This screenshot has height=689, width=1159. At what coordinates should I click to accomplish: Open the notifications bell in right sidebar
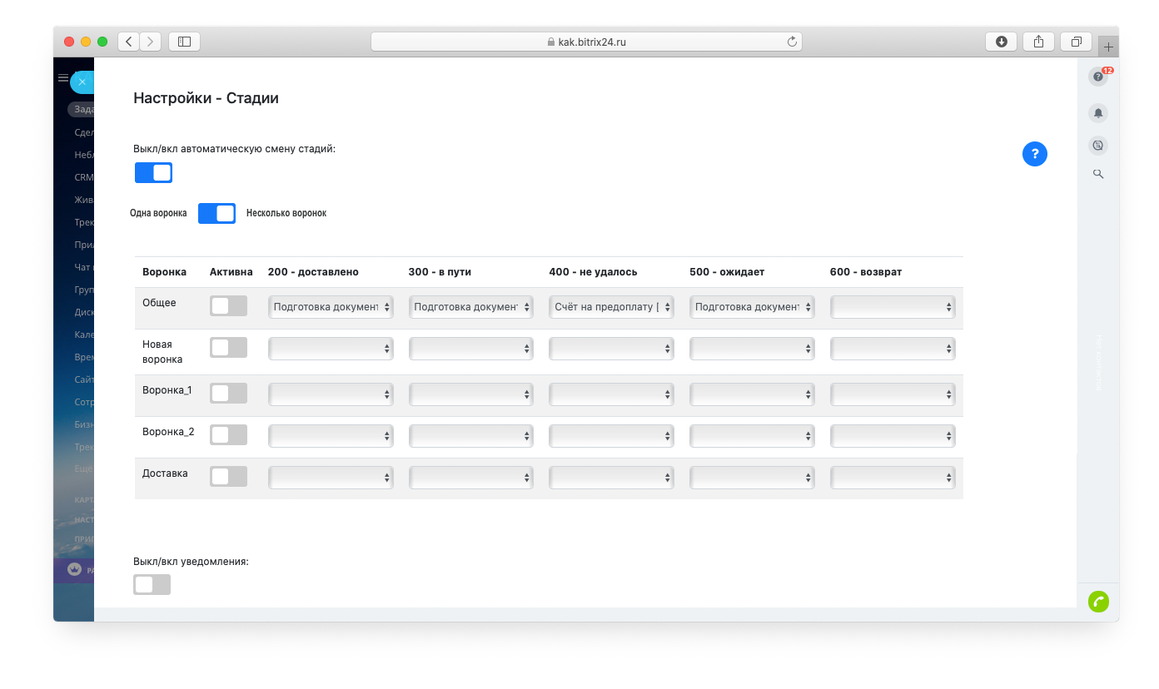point(1098,112)
